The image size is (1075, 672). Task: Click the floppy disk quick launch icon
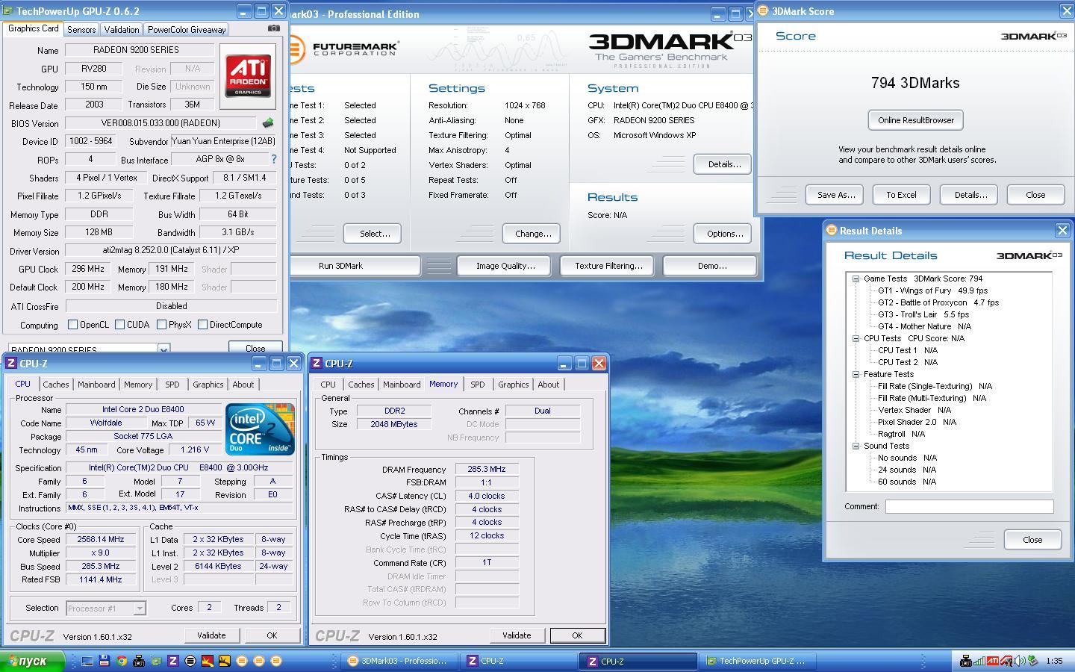click(105, 661)
